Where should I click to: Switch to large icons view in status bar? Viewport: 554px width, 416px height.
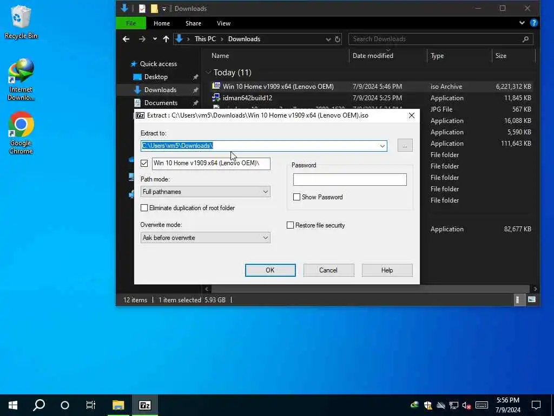coord(532,300)
